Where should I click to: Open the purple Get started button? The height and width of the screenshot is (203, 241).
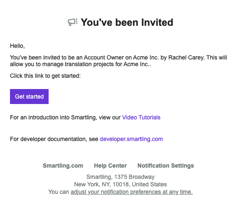tap(29, 97)
